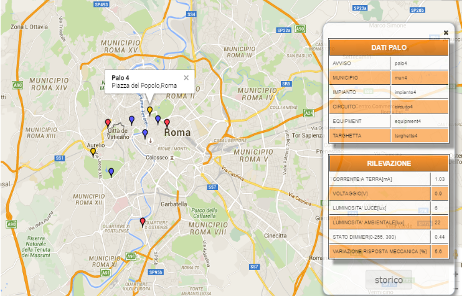Select the targhetta4 value cell
The width and height of the screenshot is (467, 296).
coord(420,136)
